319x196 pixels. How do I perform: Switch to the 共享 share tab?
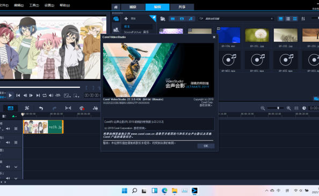pos(182,7)
